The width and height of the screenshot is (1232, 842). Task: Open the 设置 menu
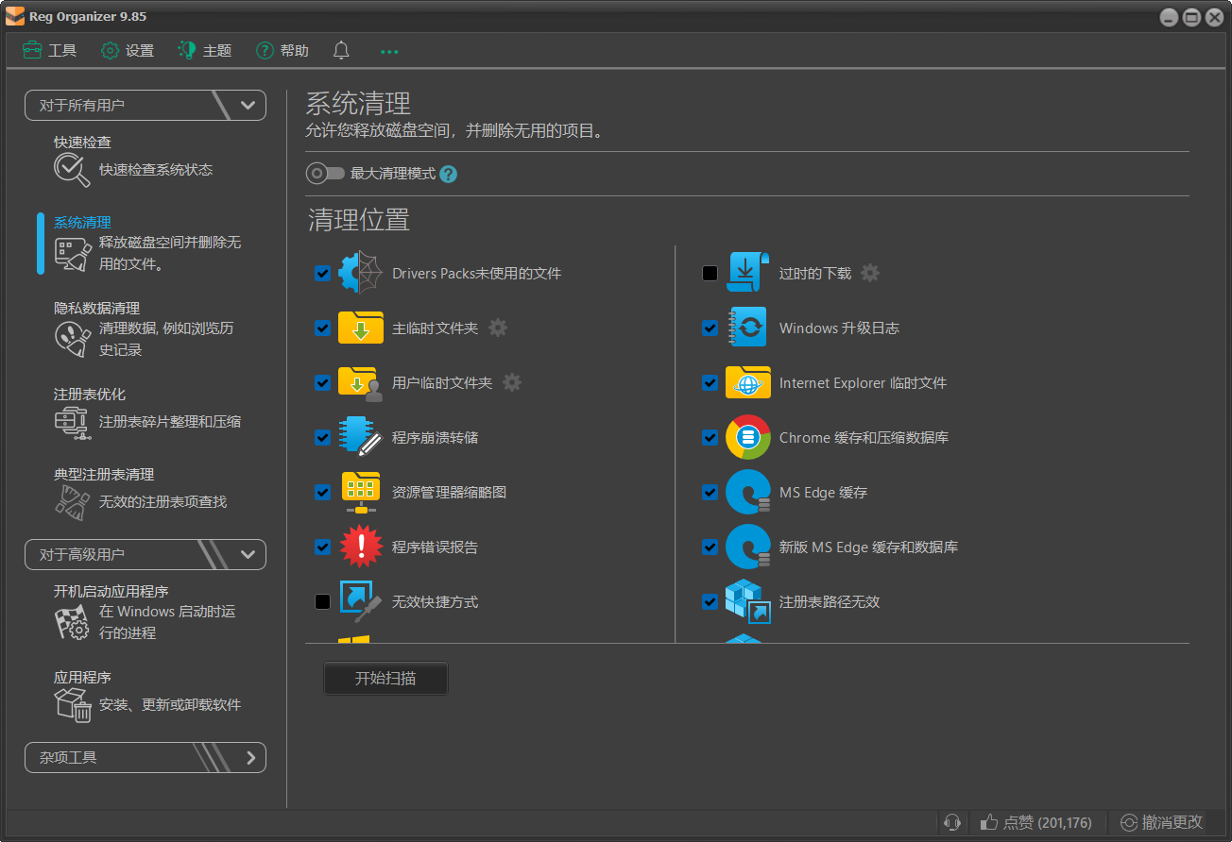(x=128, y=51)
